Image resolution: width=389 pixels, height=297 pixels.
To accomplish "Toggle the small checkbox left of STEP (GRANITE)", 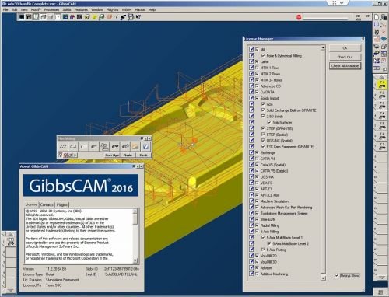I will pyautogui.click(x=263, y=128).
